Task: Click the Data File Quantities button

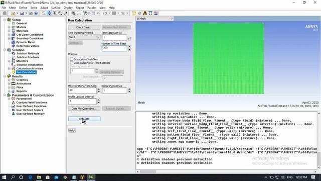Action: pos(84,109)
